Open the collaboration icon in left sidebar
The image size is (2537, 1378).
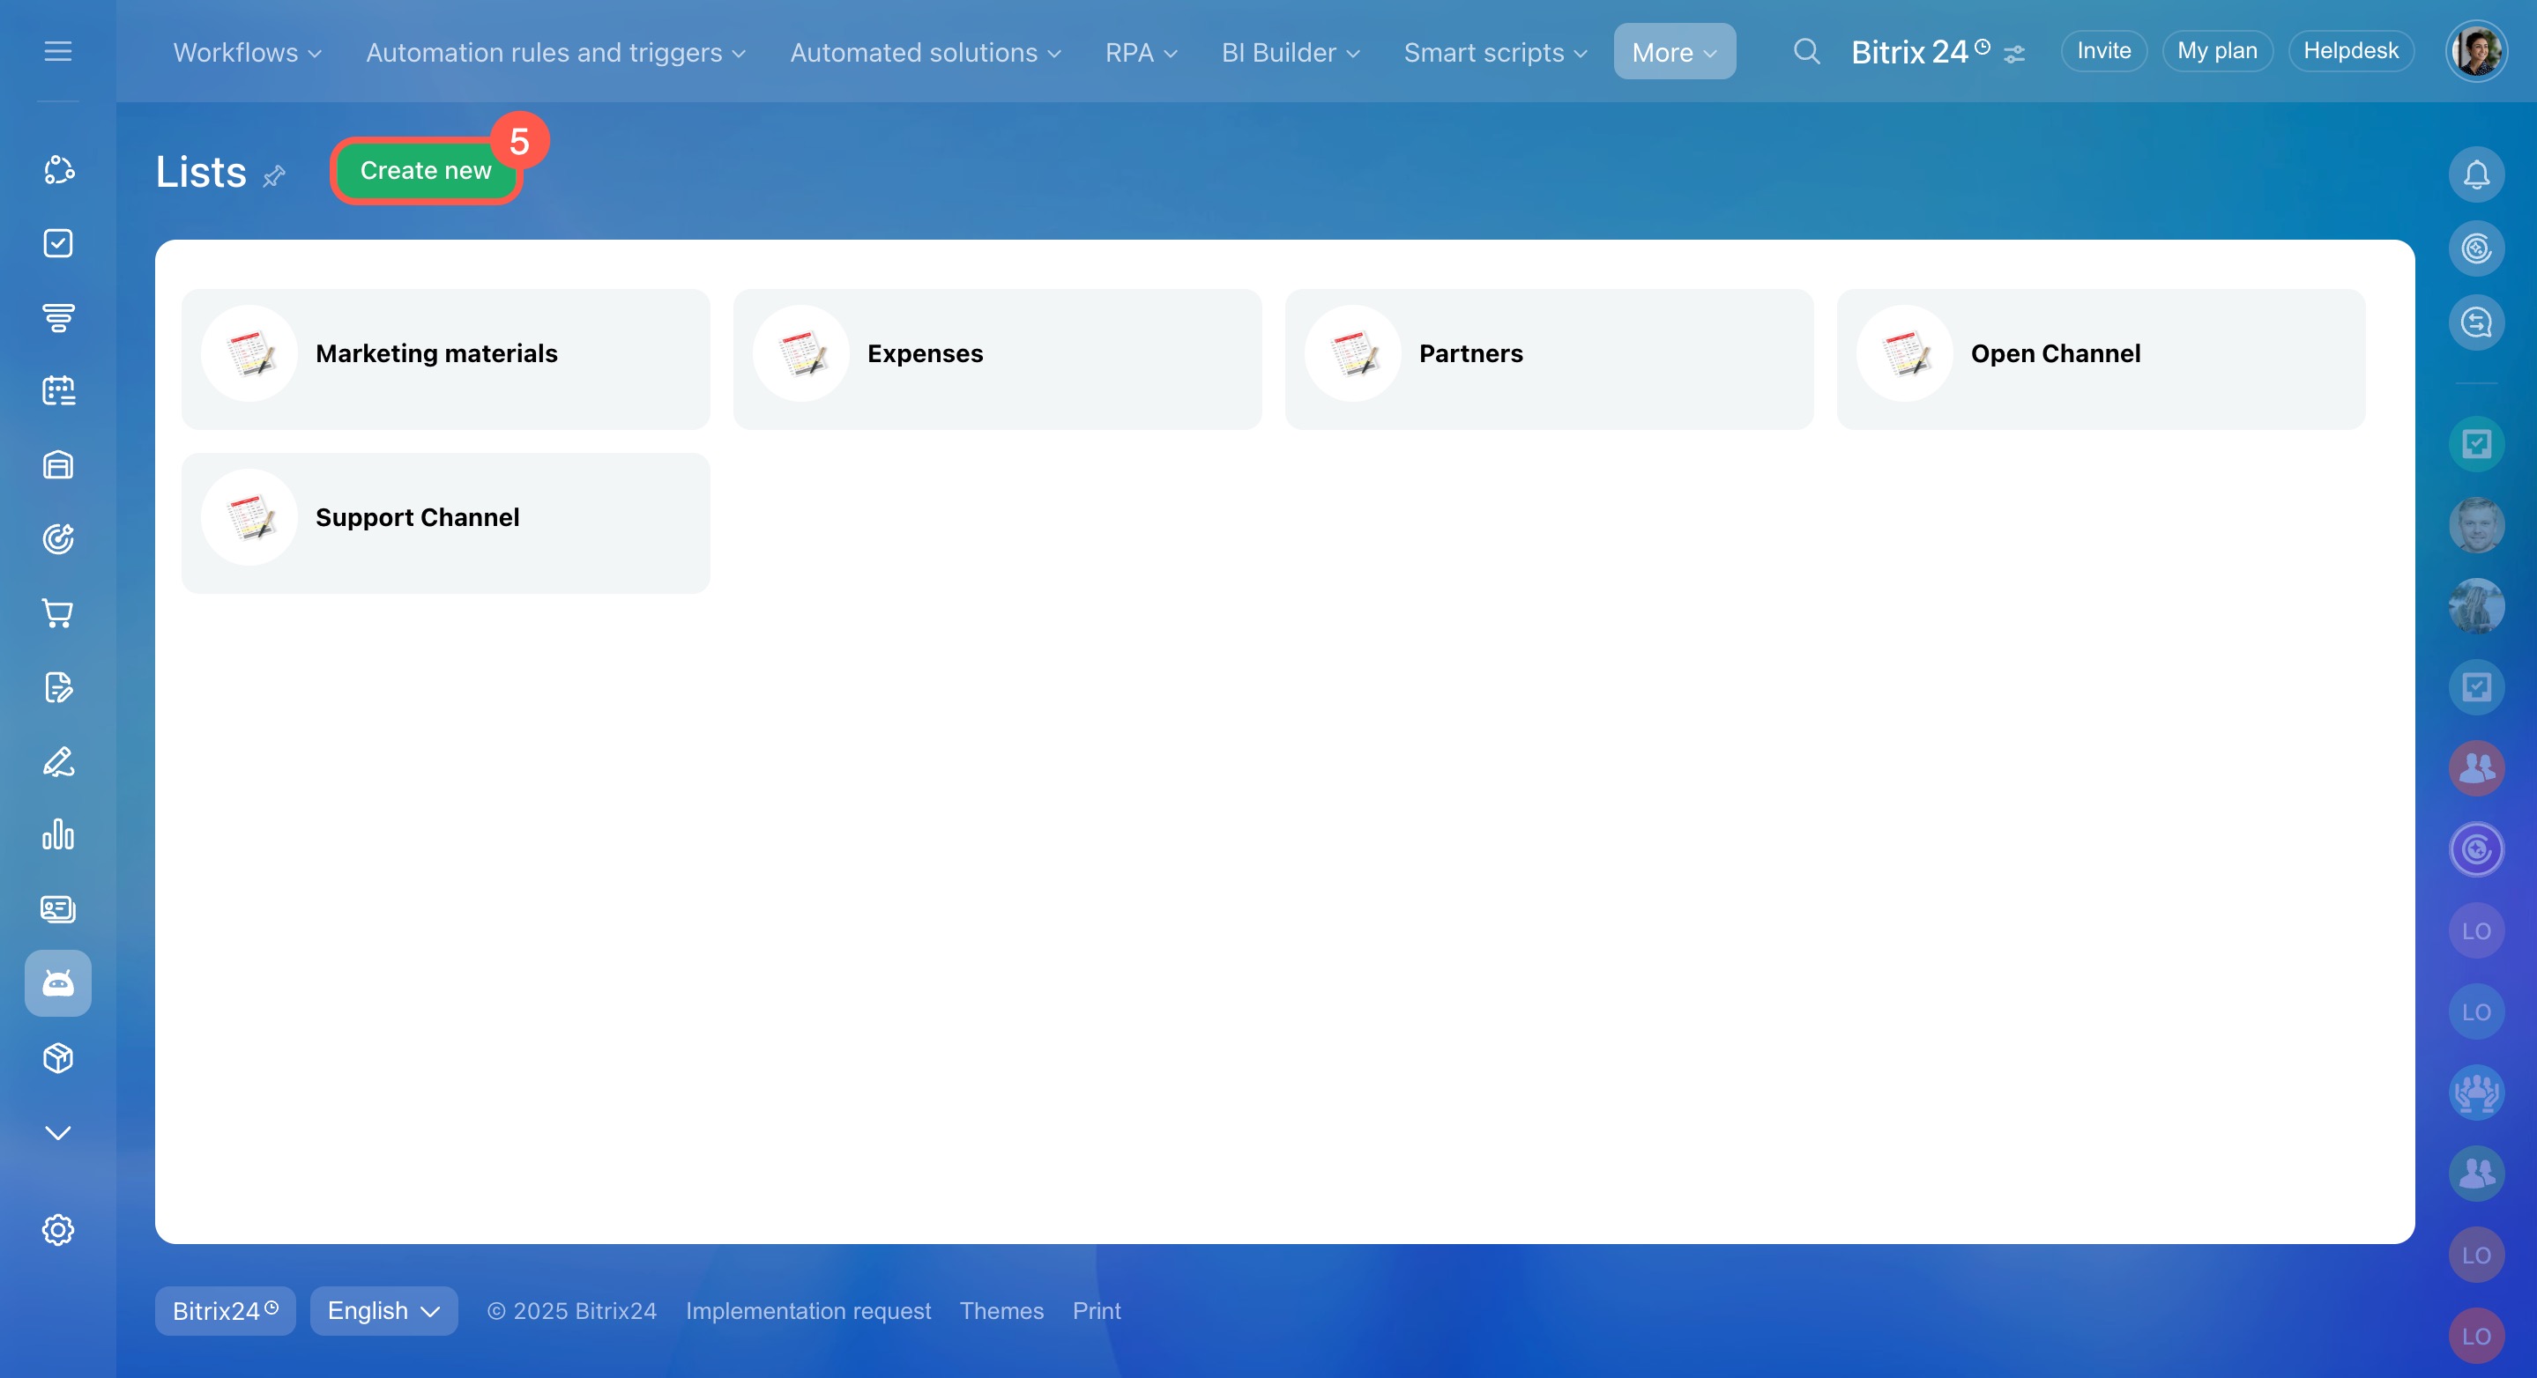tap(58, 169)
